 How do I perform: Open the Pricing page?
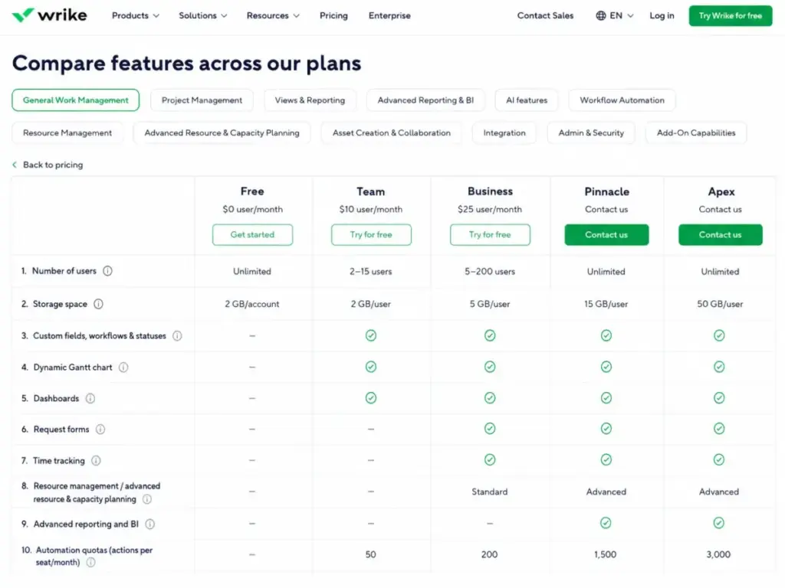(x=333, y=15)
